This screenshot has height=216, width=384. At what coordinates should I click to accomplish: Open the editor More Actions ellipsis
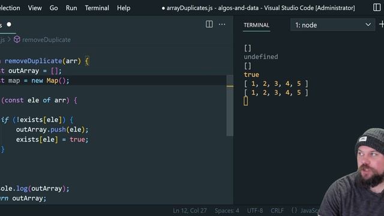222,24
